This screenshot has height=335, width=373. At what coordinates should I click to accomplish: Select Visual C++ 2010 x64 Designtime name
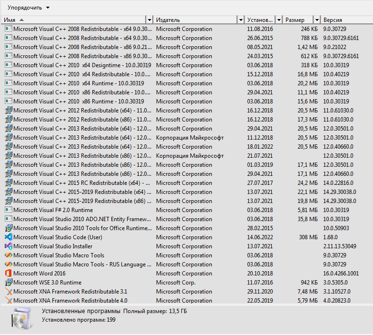[82, 65]
